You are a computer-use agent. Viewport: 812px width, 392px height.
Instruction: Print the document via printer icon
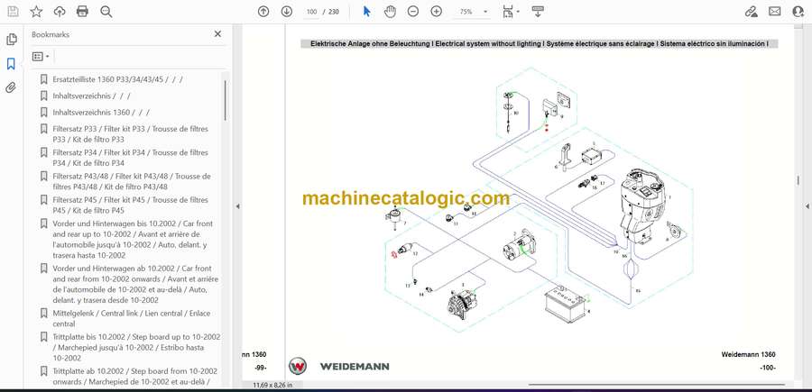82,12
